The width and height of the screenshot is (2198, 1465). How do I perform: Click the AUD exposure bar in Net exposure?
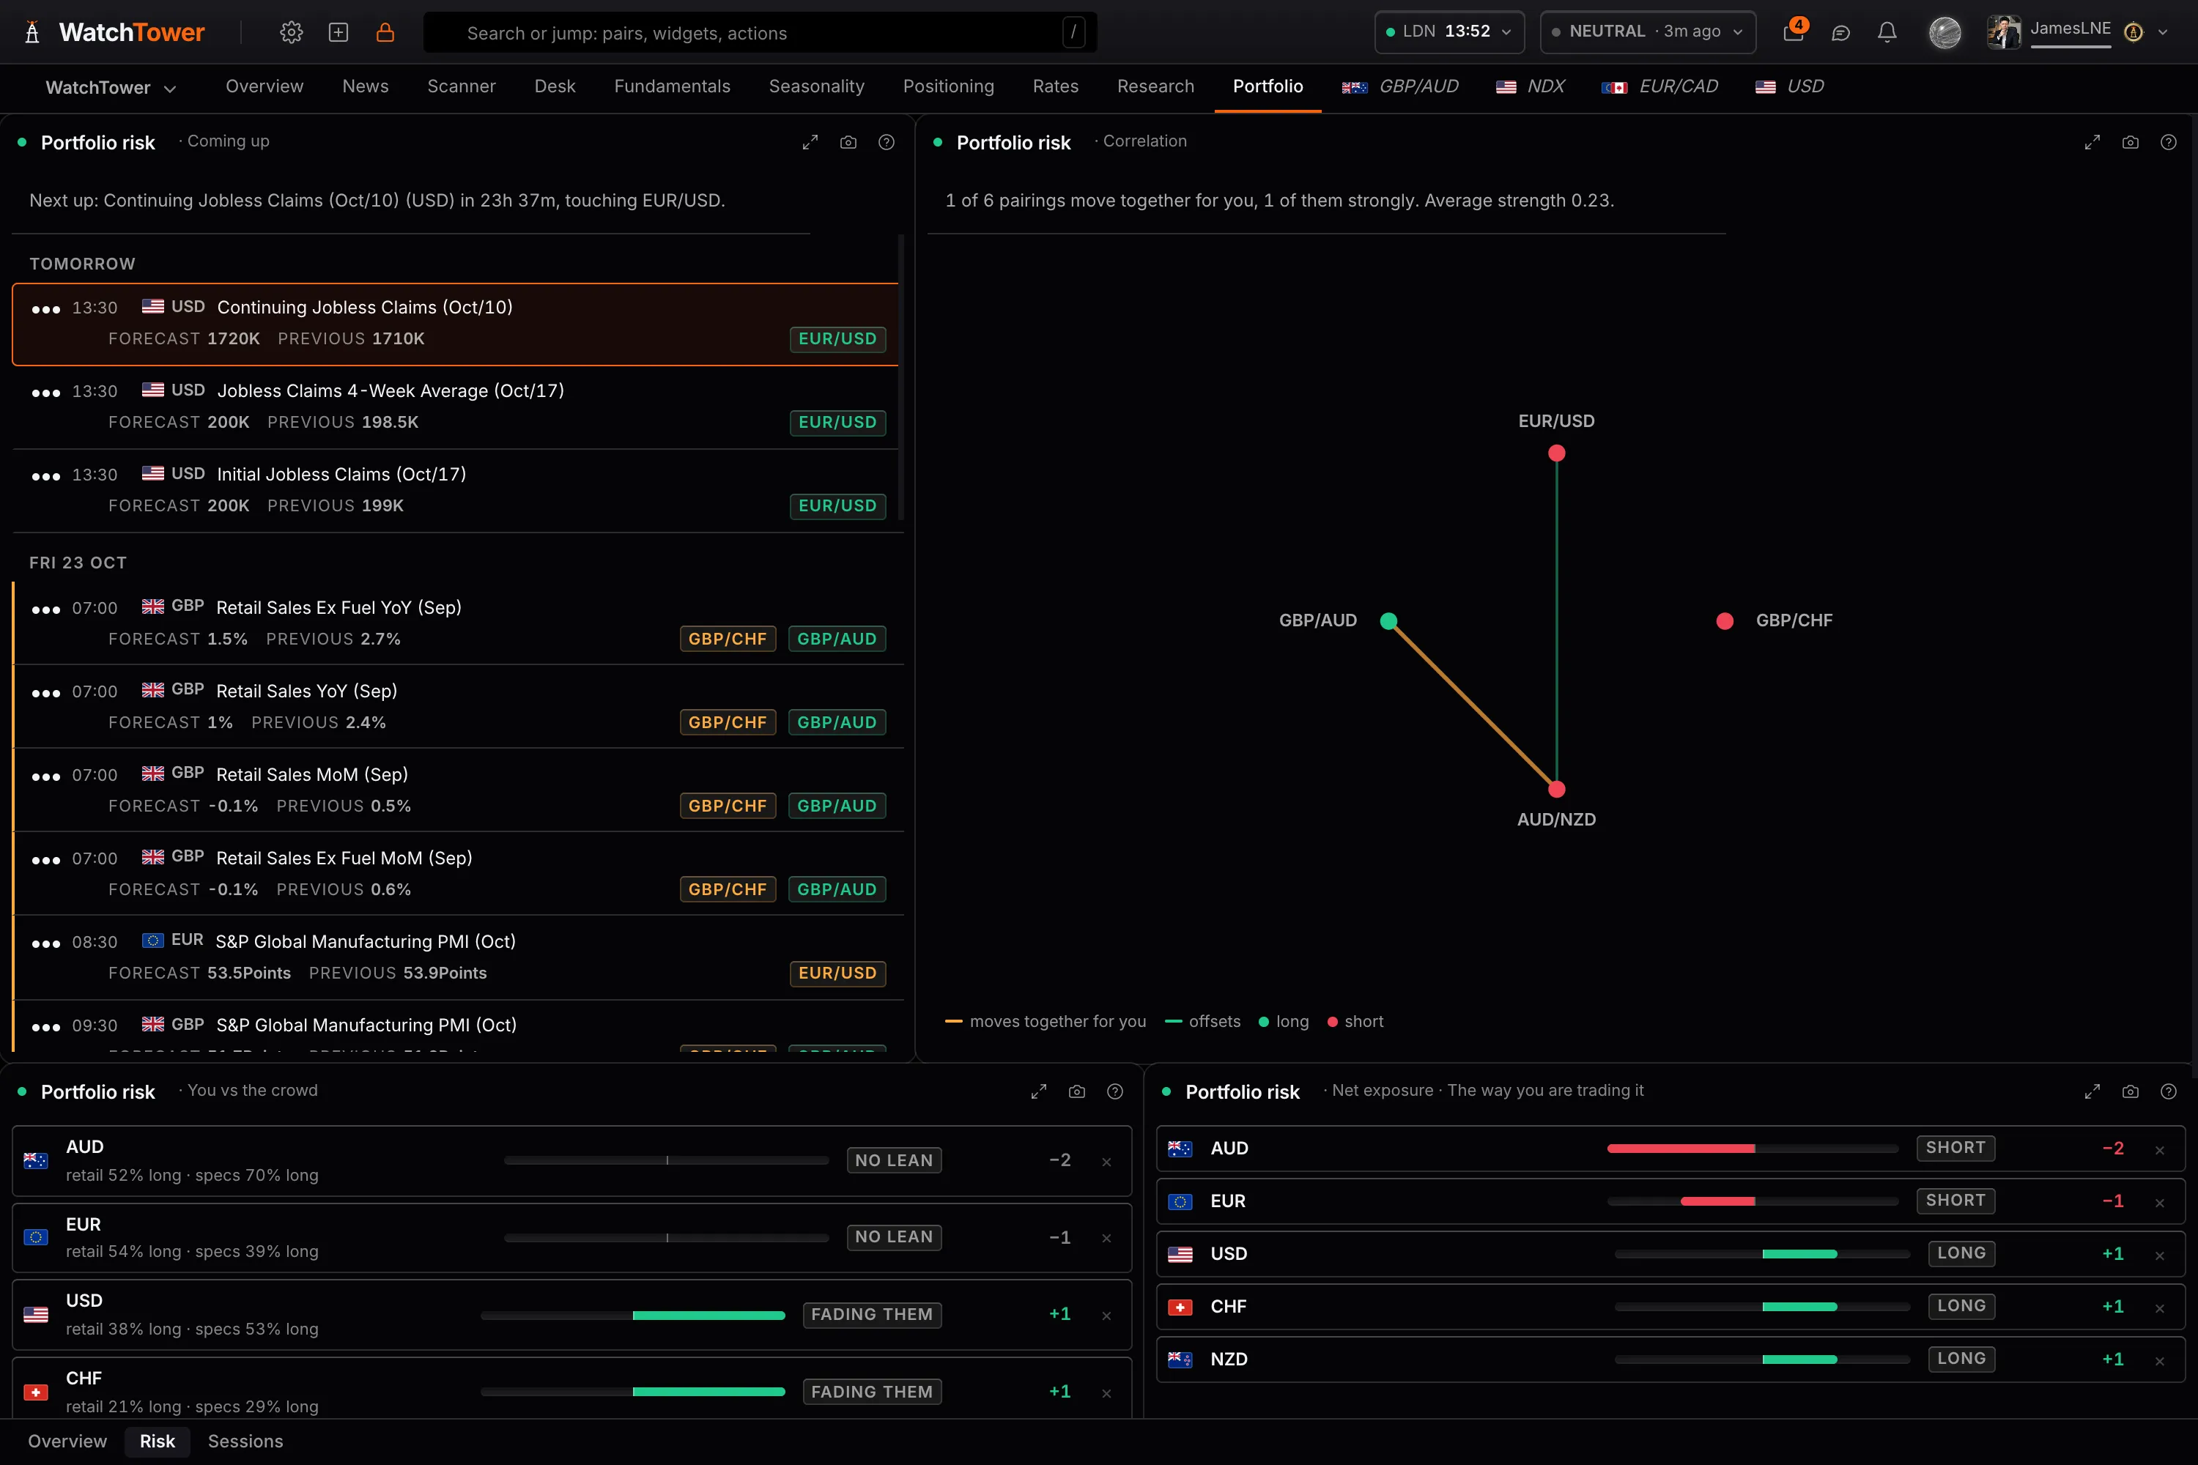pyautogui.click(x=1753, y=1149)
